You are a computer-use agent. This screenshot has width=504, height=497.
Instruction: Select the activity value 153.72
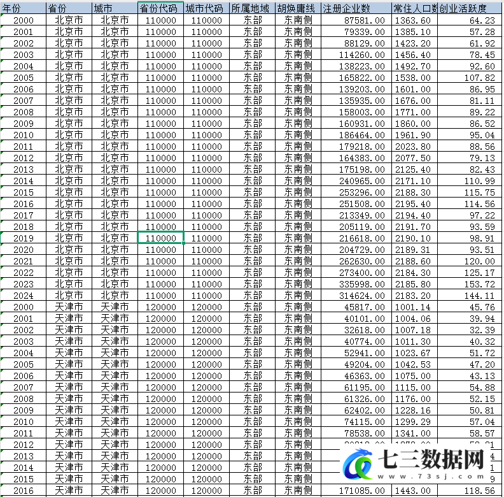pyautogui.click(x=470, y=284)
